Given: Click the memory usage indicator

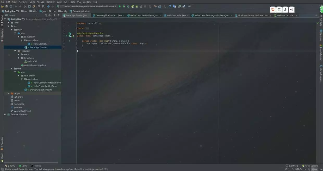Looking at the screenshot, I should 317,169.
